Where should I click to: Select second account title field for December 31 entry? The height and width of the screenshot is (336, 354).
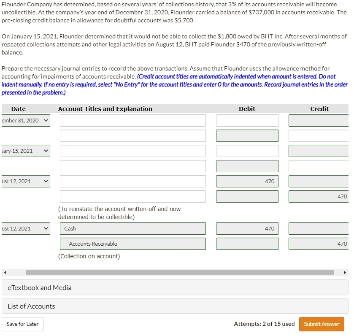(133, 136)
